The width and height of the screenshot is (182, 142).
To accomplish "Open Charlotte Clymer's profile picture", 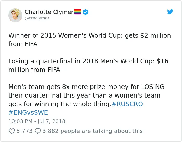I will click(x=15, y=15).
